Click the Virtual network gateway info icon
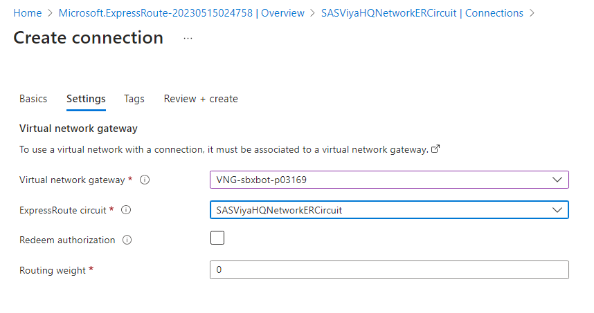Viewport: 594px width, 313px height. pyautogui.click(x=145, y=180)
